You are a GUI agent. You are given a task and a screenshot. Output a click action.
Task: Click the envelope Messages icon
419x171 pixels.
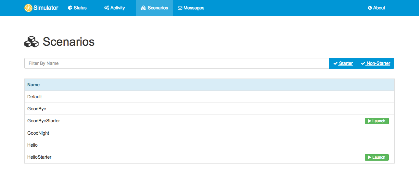(180, 8)
